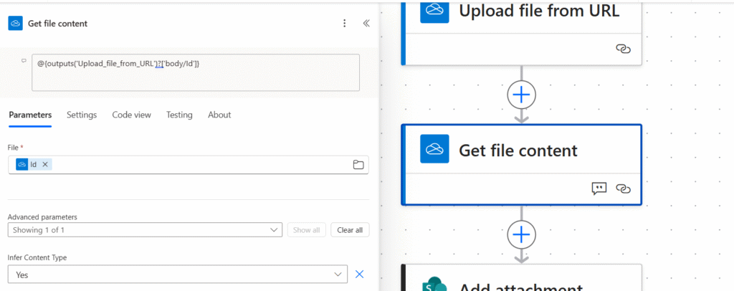
Task: Click the Id dynamic content token
Action: pos(33,164)
